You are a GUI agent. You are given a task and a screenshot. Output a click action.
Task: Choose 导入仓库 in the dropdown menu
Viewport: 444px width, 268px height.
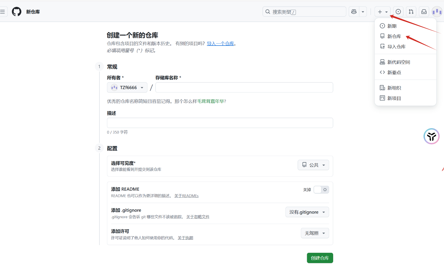pyautogui.click(x=396, y=47)
